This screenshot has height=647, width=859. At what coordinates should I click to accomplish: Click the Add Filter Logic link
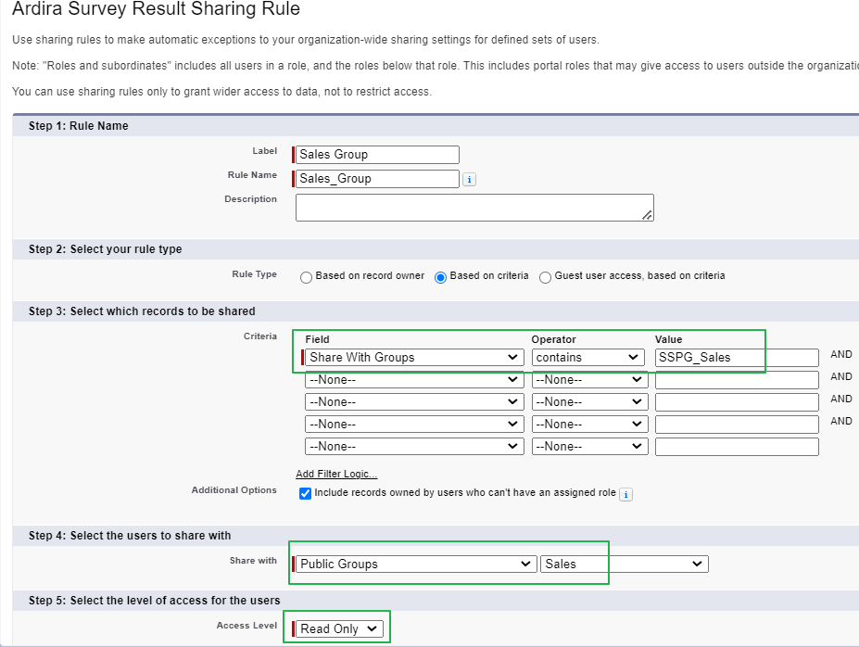coord(336,474)
